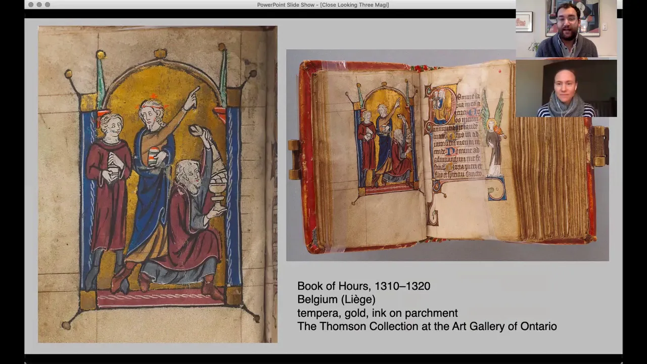Click 'The Thomson Collection at the Art Gallery of Ontario'
The height and width of the screenshot is (364, 647).
click(x=427, y=326)
